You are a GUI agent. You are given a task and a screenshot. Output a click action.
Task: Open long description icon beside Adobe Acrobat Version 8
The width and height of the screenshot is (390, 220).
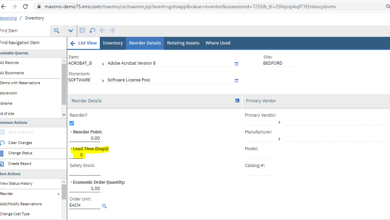(236, 64)
